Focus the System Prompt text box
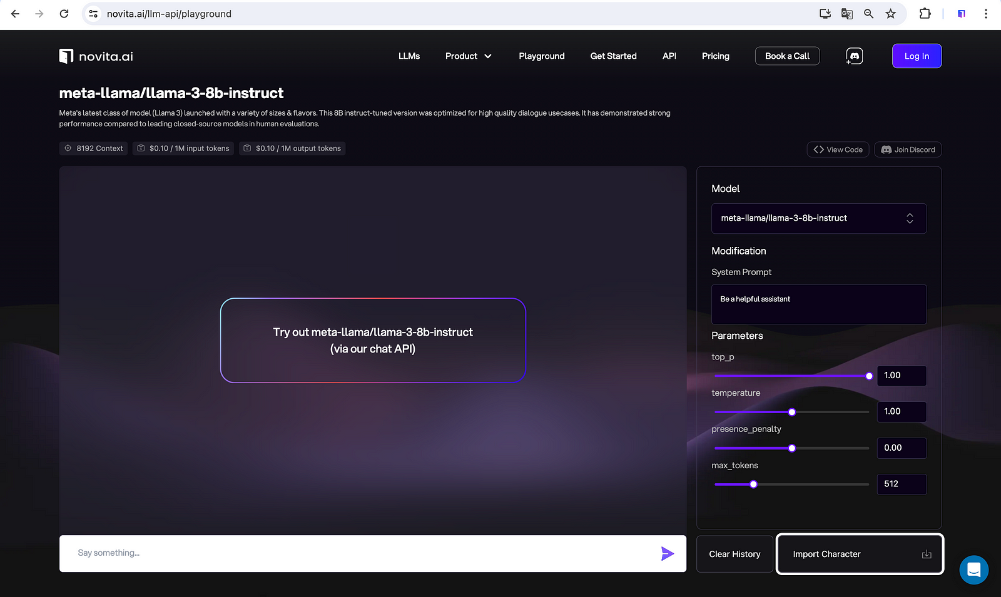 (819, 304)
